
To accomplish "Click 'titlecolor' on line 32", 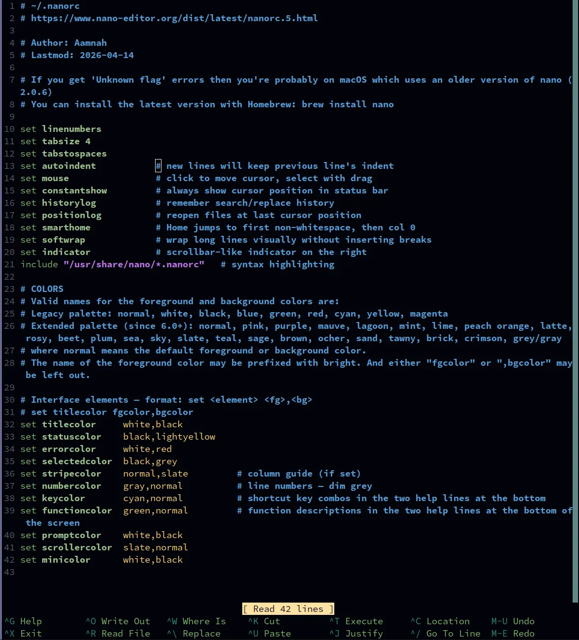I will point(69,424).
